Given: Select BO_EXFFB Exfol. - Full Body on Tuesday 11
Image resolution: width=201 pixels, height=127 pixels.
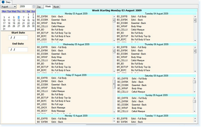Looking at the screenshot, I should click(x=155, y=119).
